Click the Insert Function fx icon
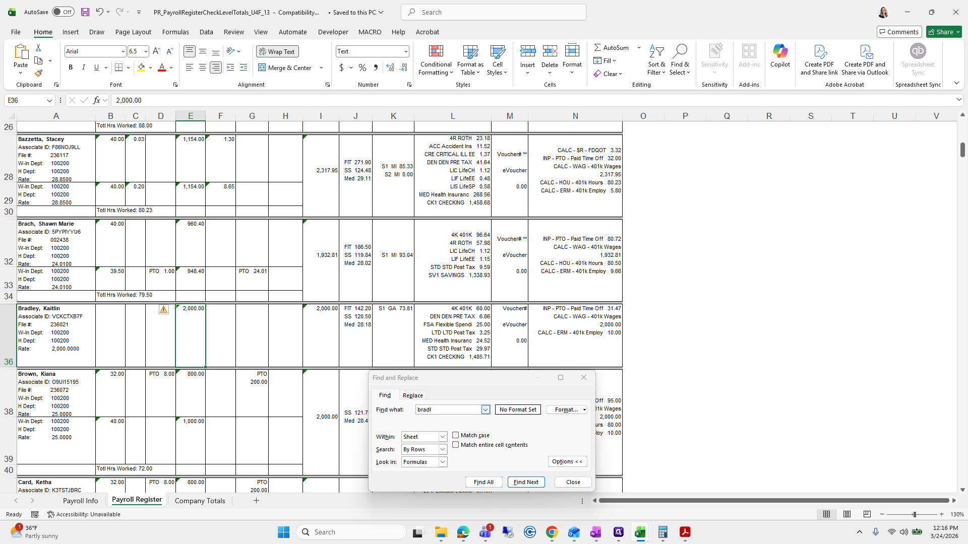 96,100
